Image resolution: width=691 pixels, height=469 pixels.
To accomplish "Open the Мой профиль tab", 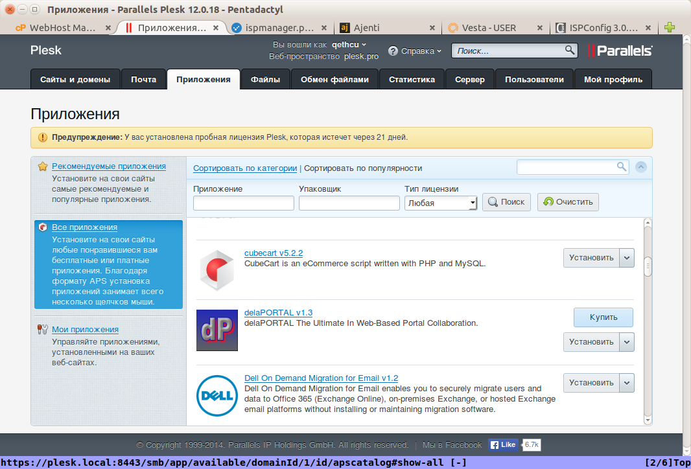I will click(613, 79).
